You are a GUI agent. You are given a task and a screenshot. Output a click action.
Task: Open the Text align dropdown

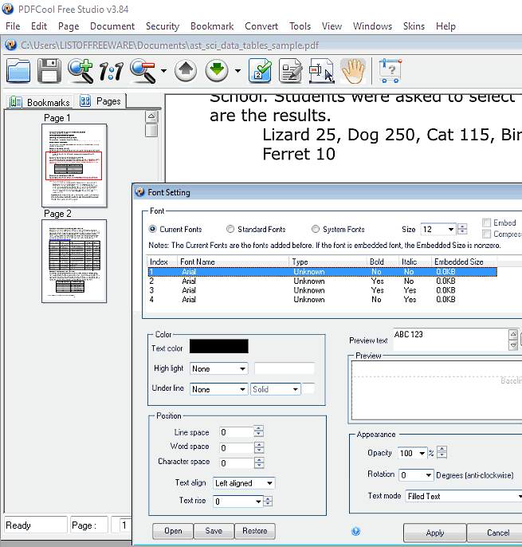(x=269, y=483)
